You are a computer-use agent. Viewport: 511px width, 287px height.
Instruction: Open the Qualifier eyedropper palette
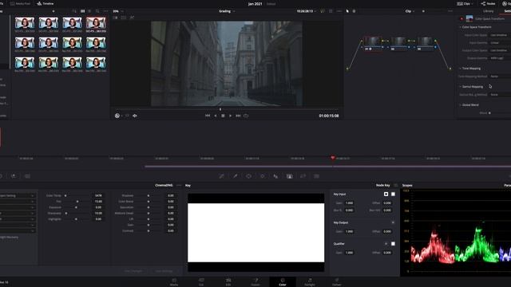[x=235, y=176]
